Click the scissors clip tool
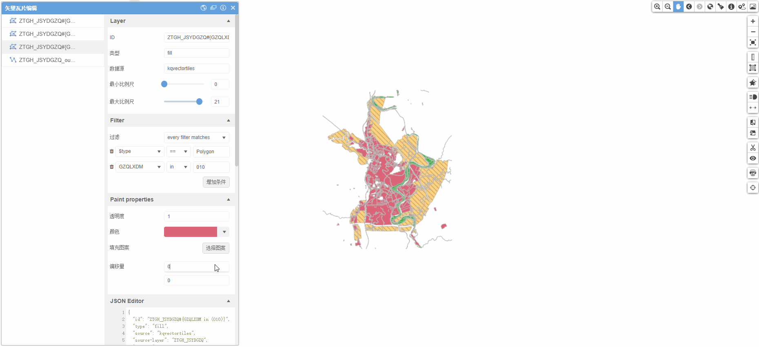The height and width of the screenshot is (347, 759). pyautogui.click(x=753, y=148)
